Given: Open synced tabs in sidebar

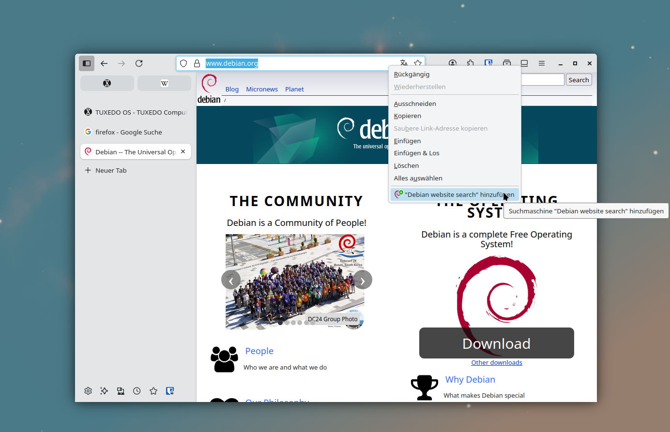Looking at the screenshot, I should pyautogui.click(x=121, y=391).
